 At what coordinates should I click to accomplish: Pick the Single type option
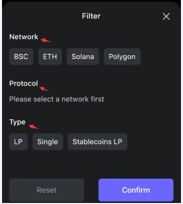pos(48,142)
